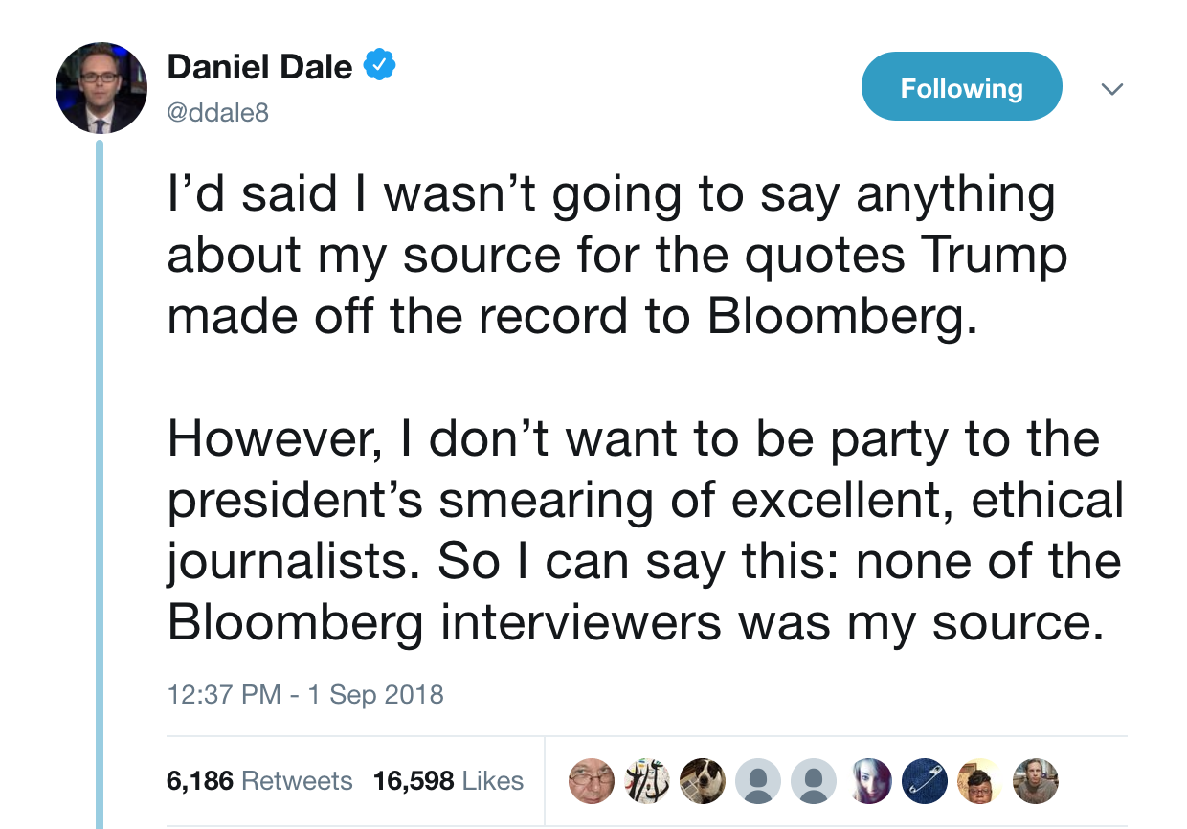Open the black-and-white dog avatar

703,781
